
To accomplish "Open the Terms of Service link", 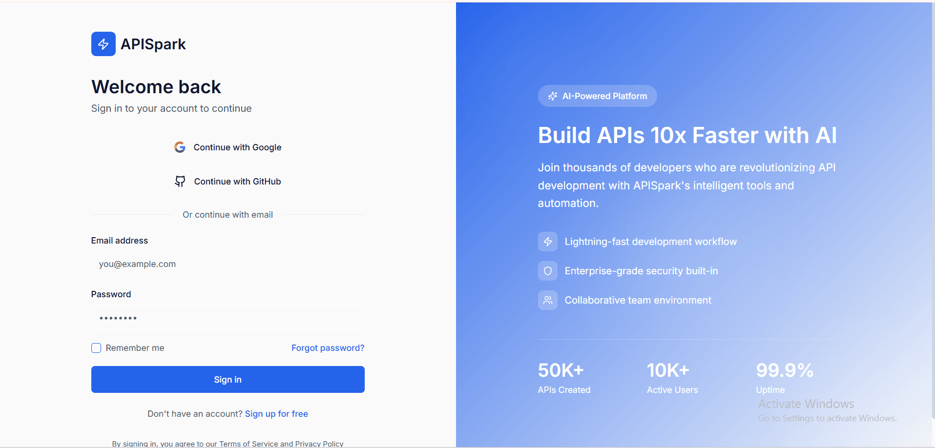I will pyautogui.click(x=249, y=444).
